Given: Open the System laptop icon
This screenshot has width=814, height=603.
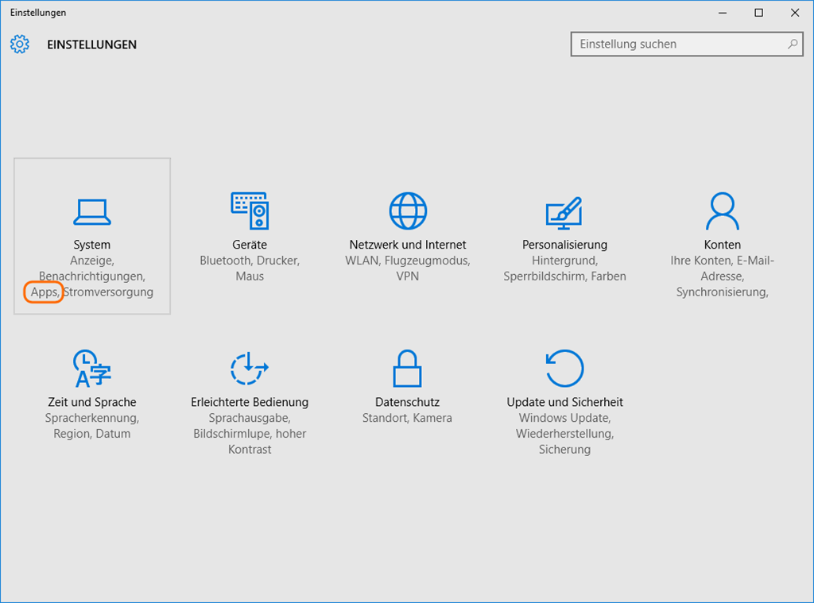Looking at the screenshot, I should click(91, 211).
